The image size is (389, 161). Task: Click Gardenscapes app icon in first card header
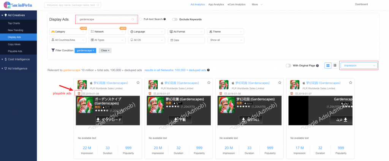click(x=82, y=84)
